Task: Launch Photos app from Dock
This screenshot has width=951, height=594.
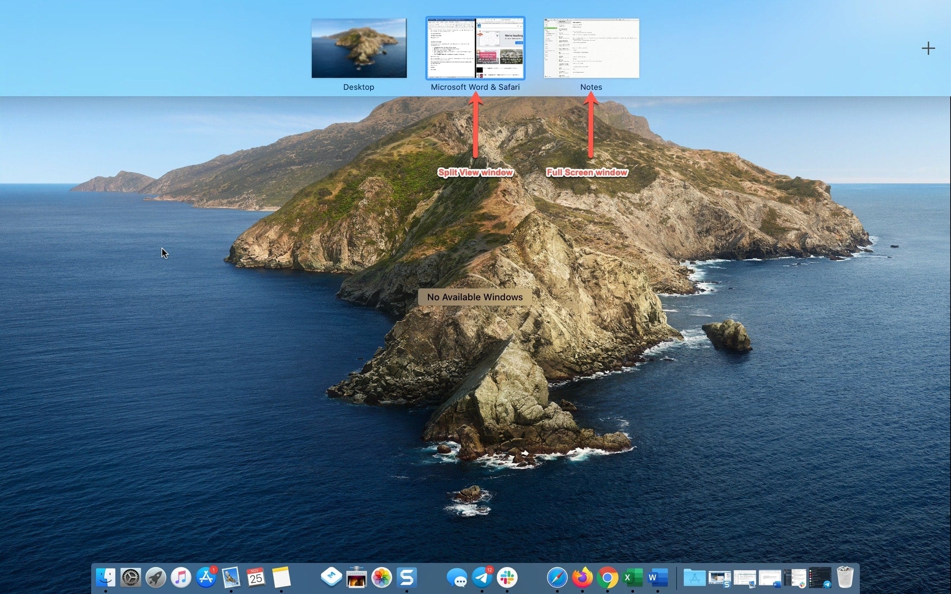Action: tap(381, 577)
